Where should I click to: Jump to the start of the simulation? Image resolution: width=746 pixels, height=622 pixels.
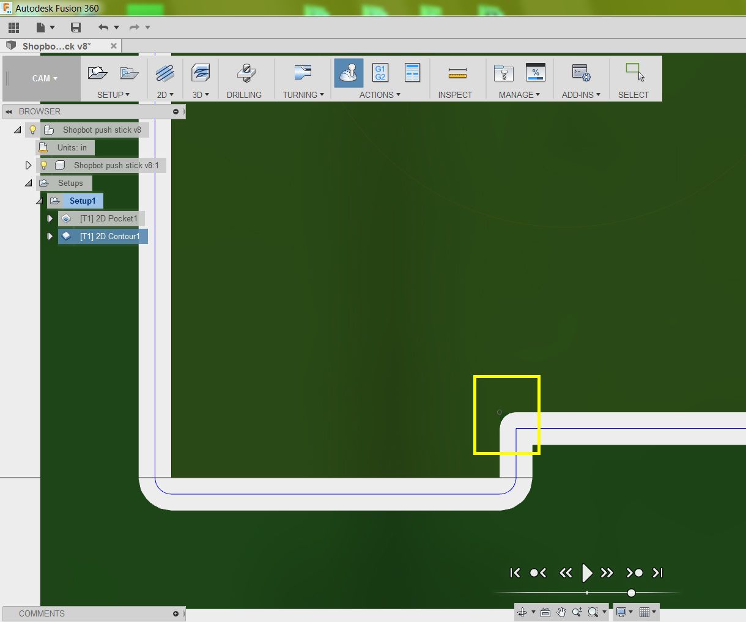click(515, 573)
